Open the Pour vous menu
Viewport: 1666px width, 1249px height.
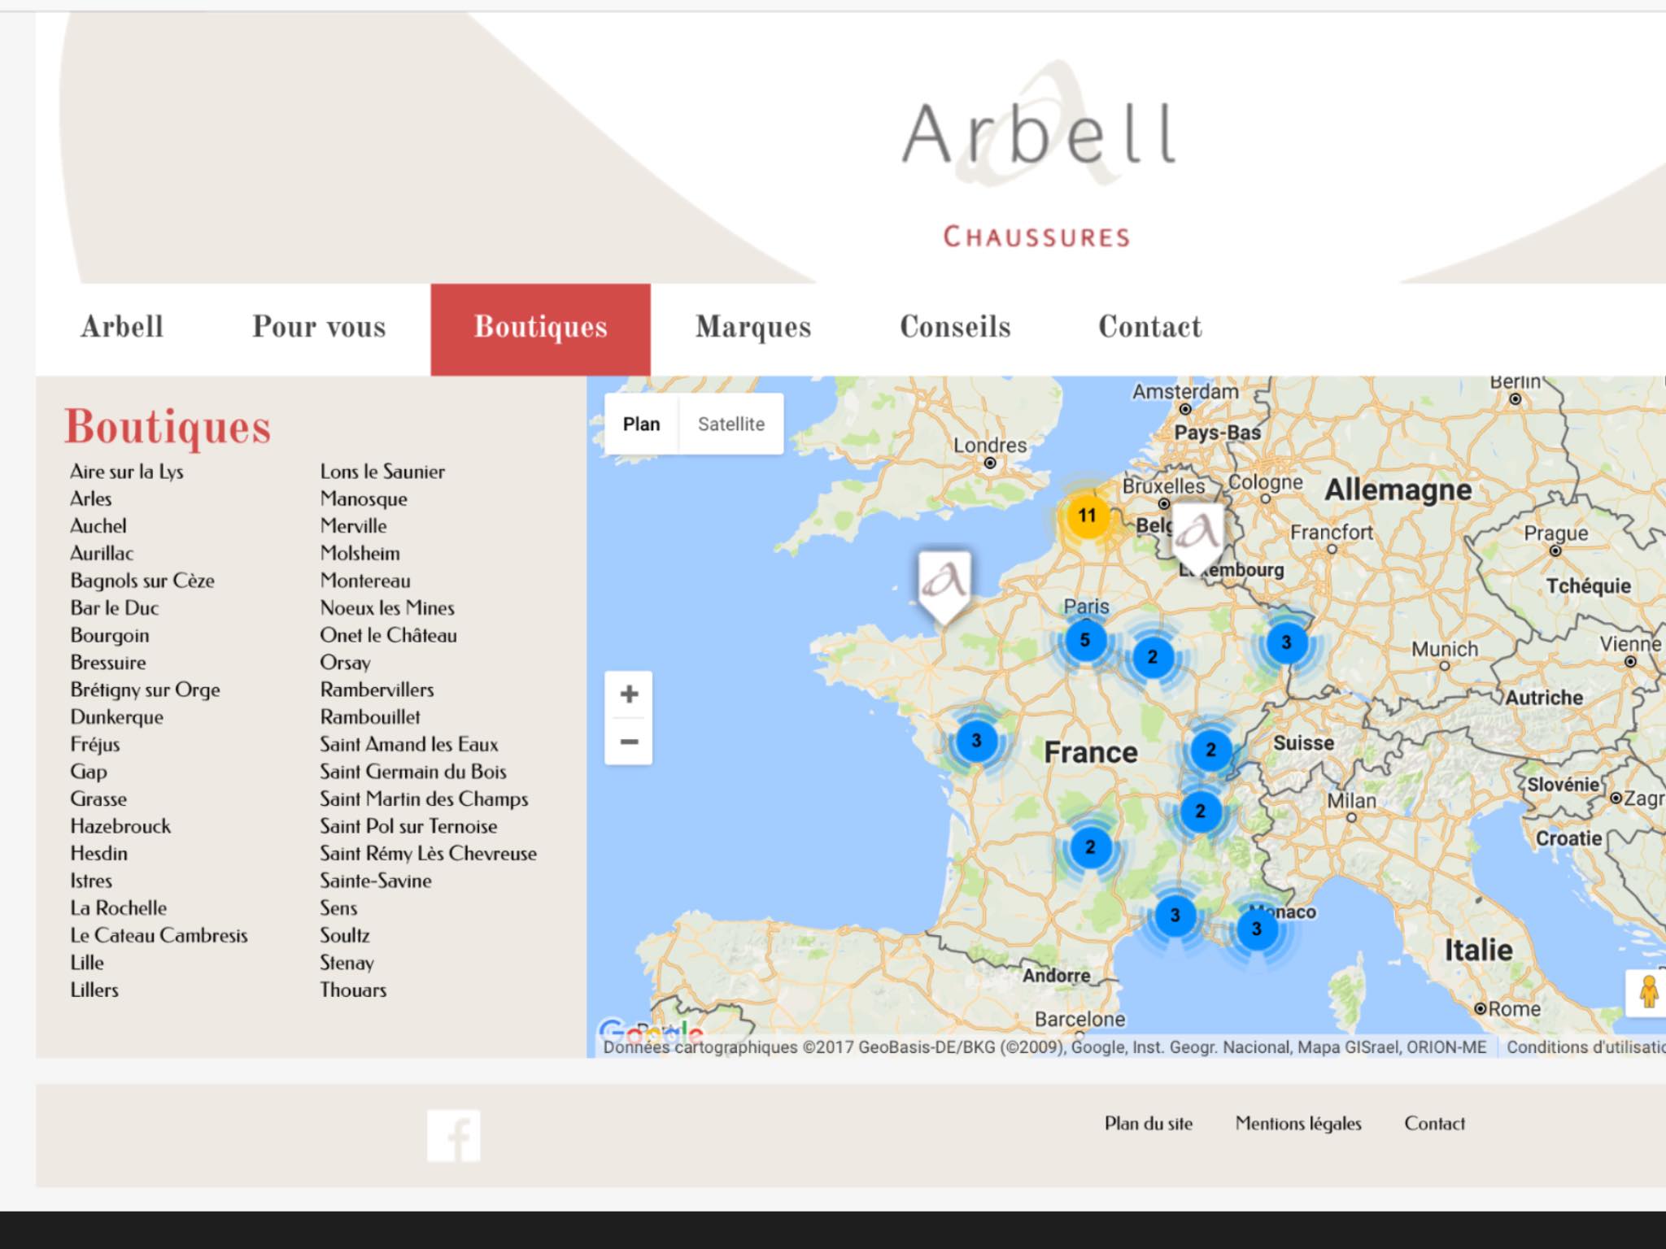(319, 327)
